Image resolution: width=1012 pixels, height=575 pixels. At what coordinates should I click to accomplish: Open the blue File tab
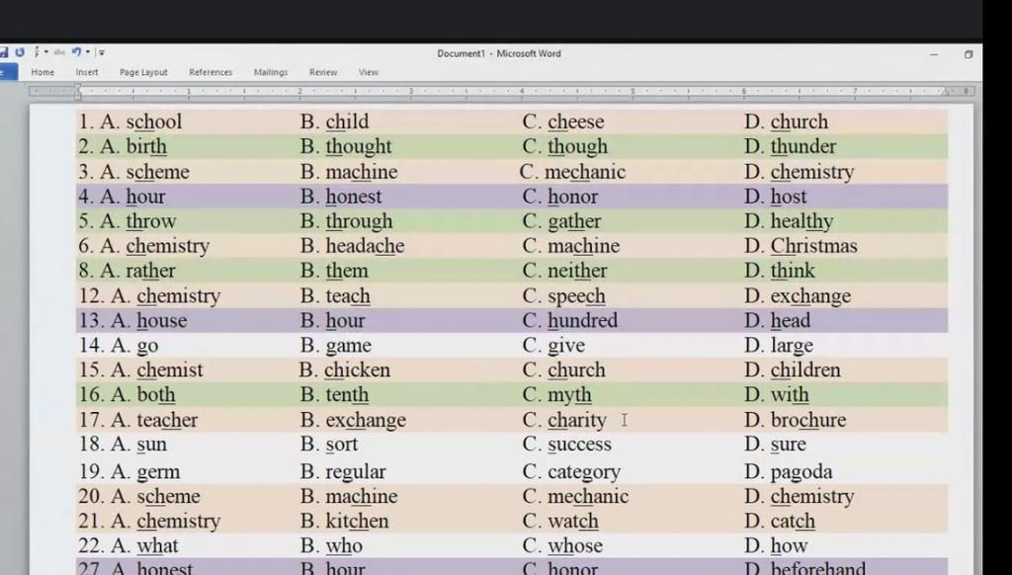pos(8,72)
